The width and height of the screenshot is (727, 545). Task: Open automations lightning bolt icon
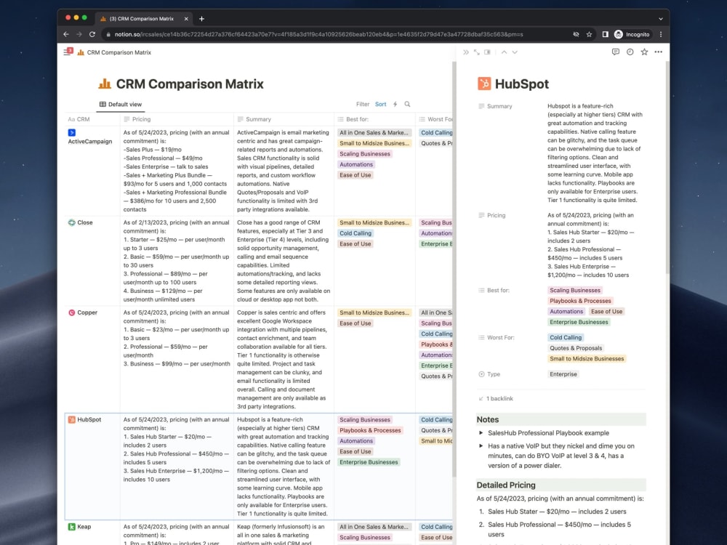click(395, 104)
